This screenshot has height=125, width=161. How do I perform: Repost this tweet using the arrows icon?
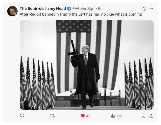click(x=52, y=116)
